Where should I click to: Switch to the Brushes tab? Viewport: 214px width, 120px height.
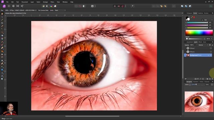pos(206,13)
